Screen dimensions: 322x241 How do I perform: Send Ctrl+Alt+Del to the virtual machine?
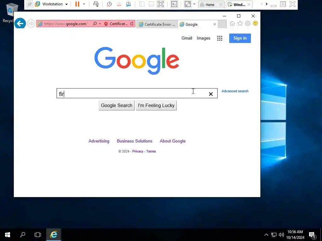(x=96, y=4)
